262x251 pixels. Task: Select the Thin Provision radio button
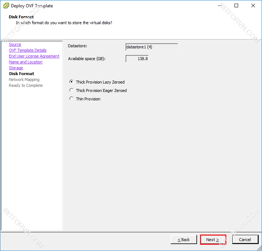click(x=72, y=99)
